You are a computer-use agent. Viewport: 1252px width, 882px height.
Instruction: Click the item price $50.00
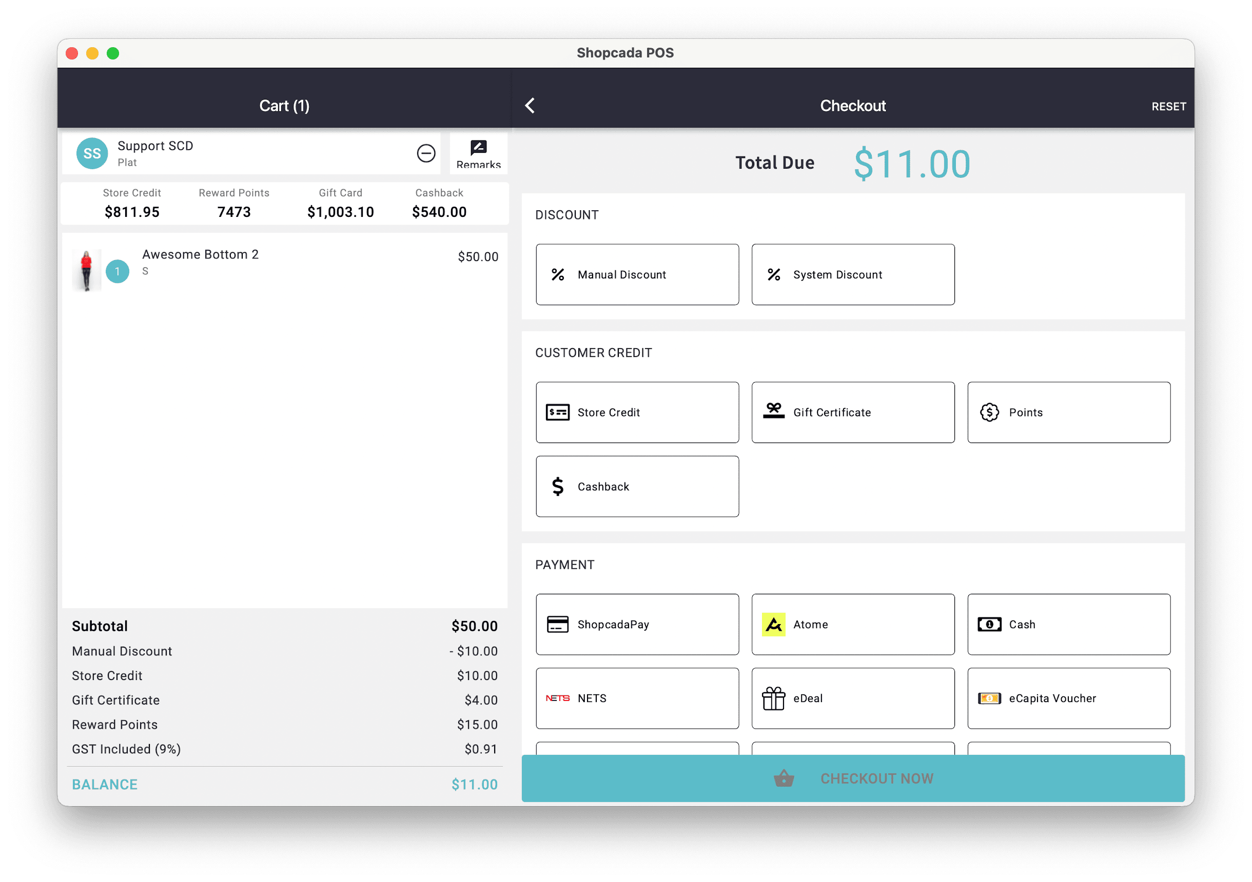click(x=478, y=257)
